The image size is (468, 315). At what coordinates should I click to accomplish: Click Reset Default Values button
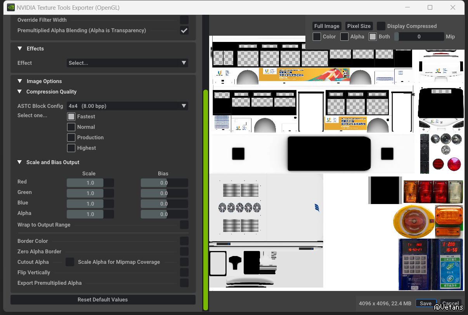pyautogui.click(x=103, y=299)
